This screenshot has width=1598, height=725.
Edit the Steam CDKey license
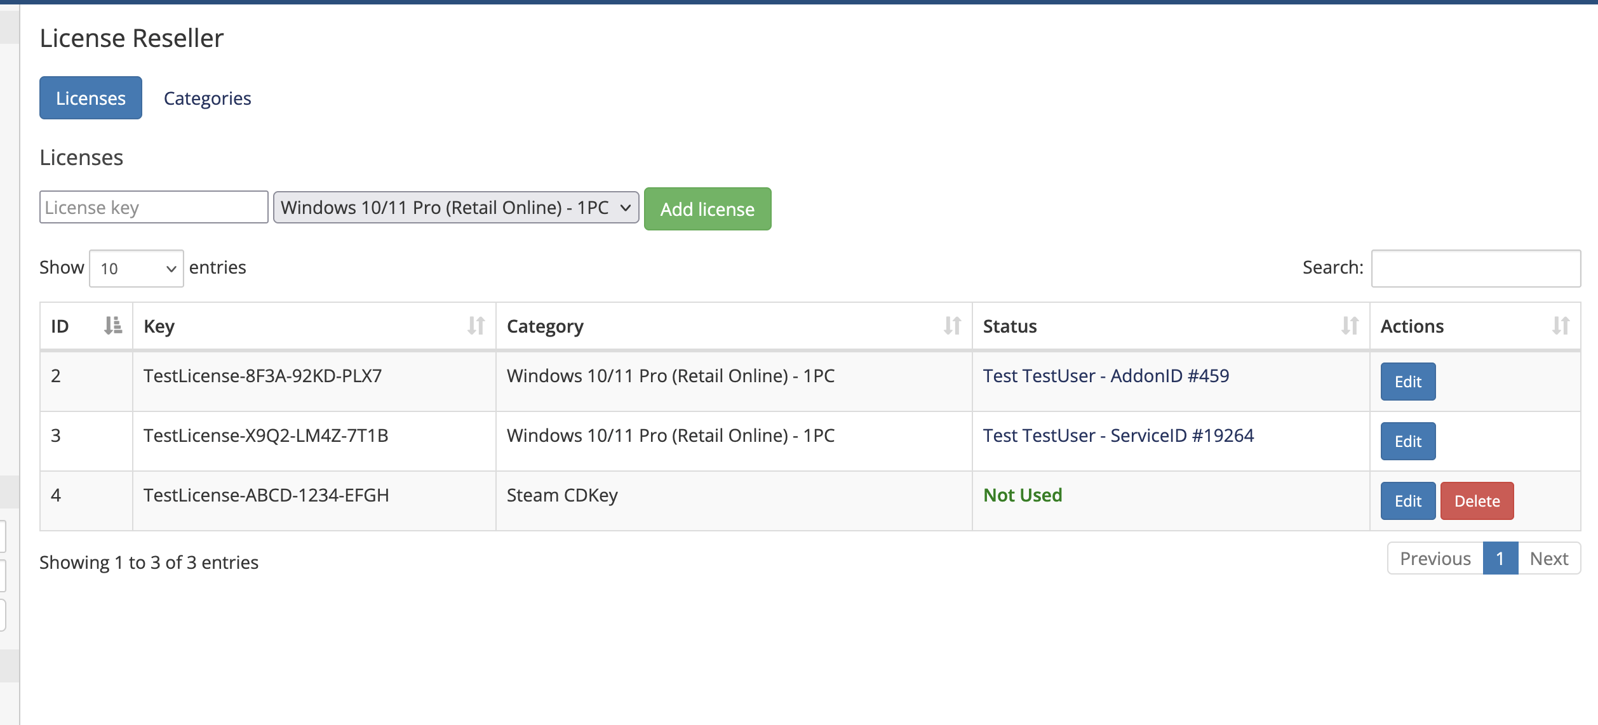click(1407, 501)
